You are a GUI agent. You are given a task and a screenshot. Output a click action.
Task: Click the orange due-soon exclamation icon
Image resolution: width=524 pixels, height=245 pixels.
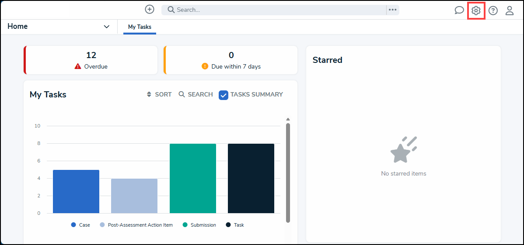(205, 66)
